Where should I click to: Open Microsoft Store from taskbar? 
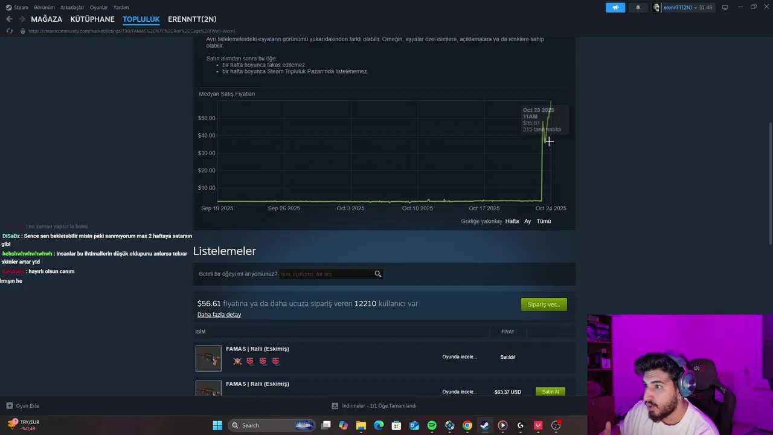click(x=397, y=425)
